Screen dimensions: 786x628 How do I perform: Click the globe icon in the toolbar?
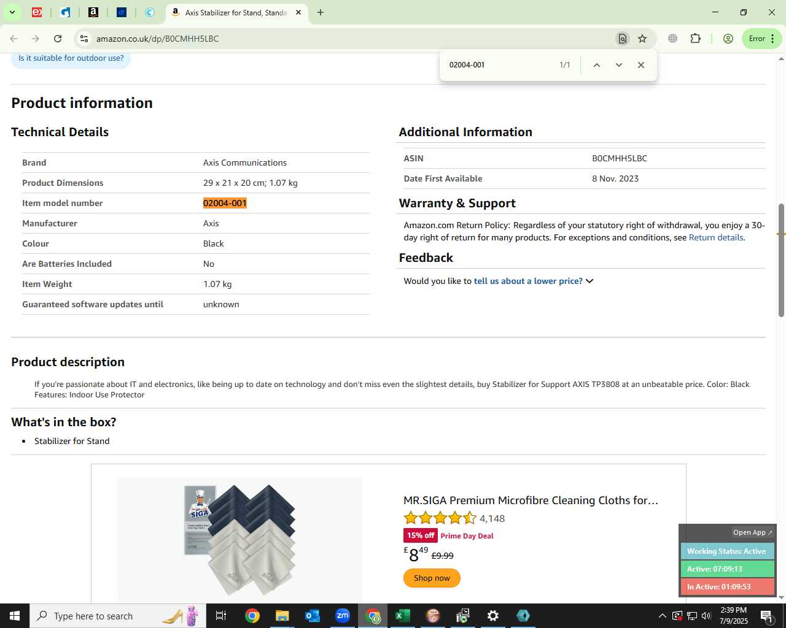coord(673,39)
